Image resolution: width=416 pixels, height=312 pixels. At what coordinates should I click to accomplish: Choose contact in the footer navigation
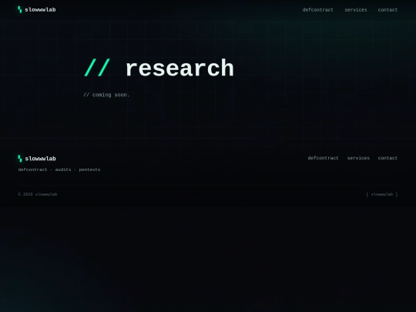click(387, 158)
